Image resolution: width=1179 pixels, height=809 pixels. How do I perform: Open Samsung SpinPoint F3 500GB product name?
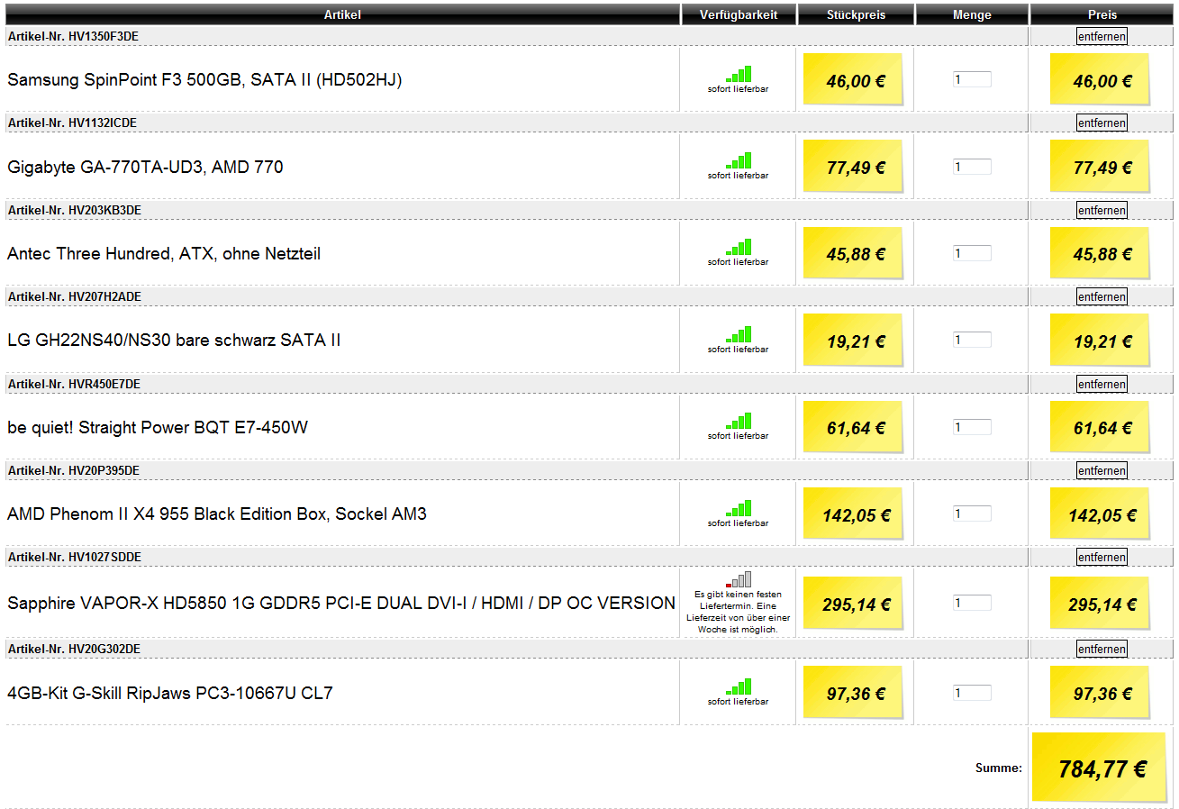coord(204,80)
